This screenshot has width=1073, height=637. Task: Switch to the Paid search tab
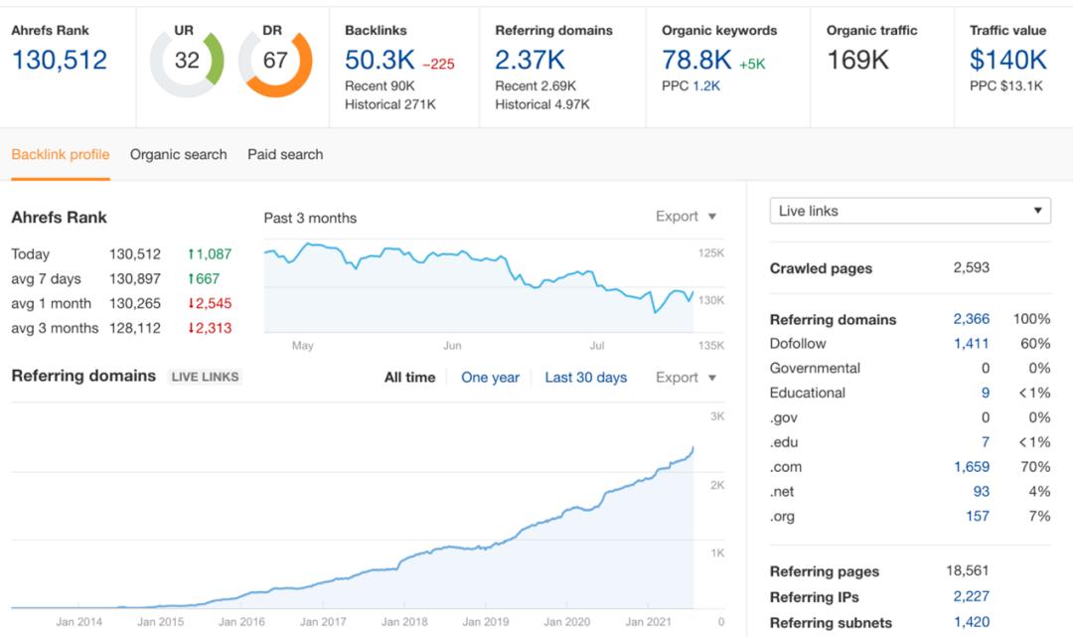285,155
